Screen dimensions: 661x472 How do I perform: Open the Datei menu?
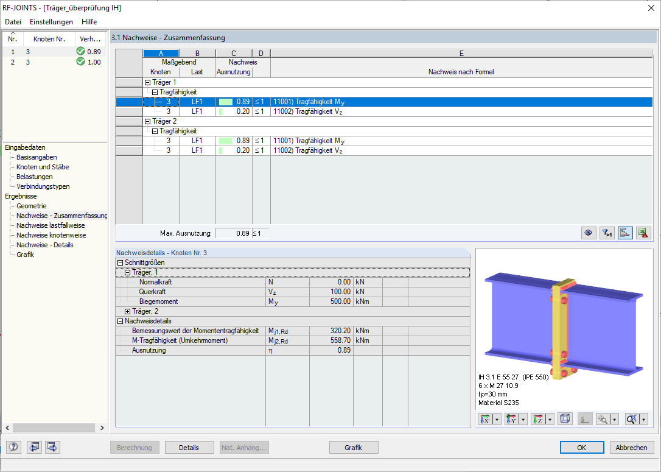tap(13, 21)
